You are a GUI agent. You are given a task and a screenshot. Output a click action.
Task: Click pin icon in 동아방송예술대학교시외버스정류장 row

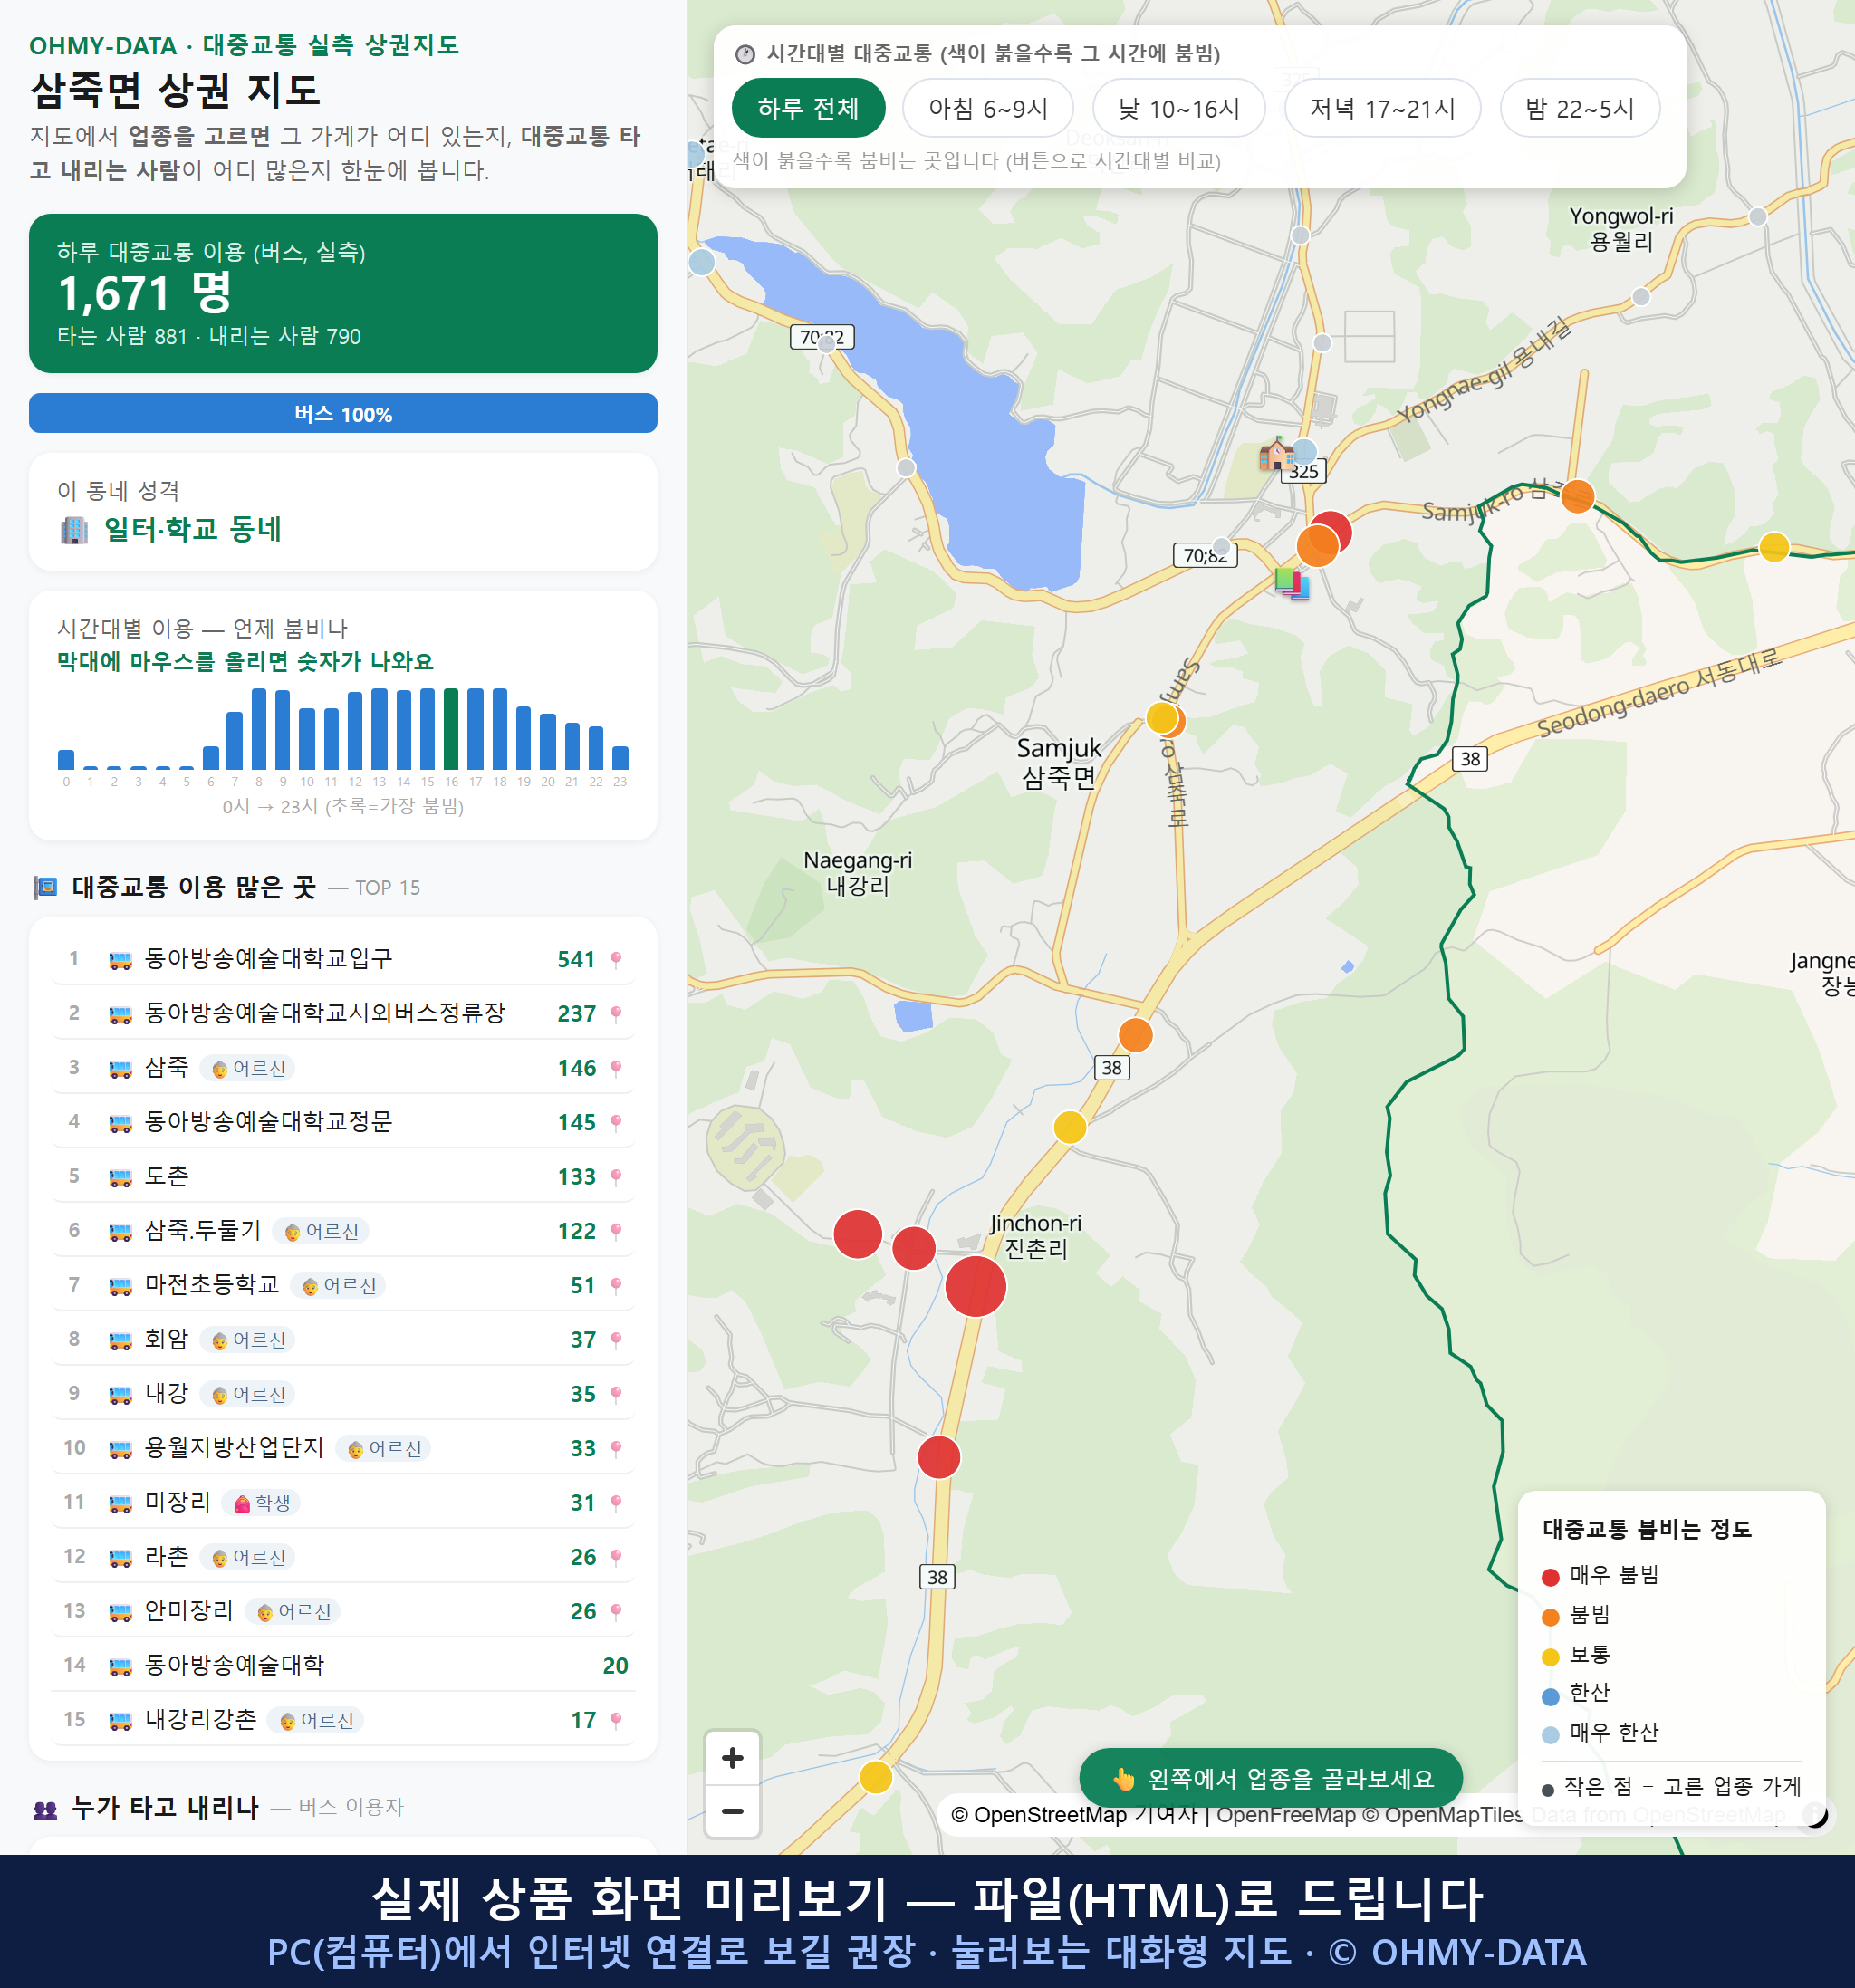(616, 1014)
